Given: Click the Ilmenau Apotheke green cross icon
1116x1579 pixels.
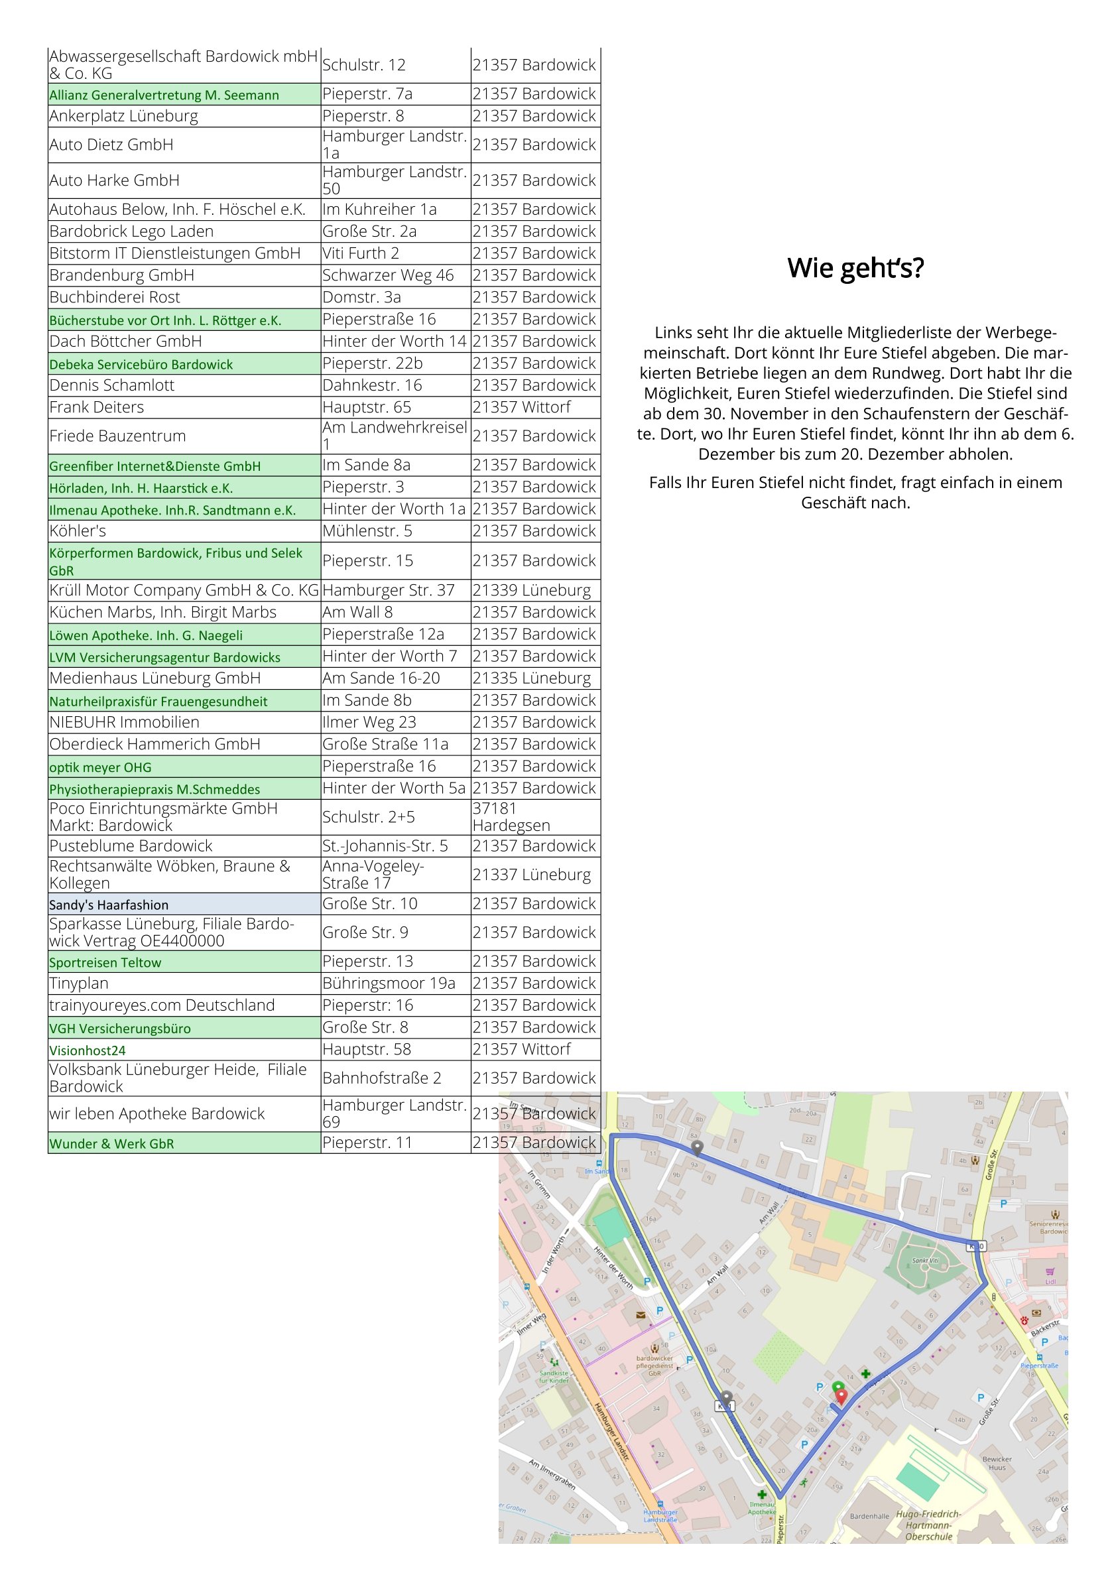Looking at the screenshot, I should (761, 1493).
